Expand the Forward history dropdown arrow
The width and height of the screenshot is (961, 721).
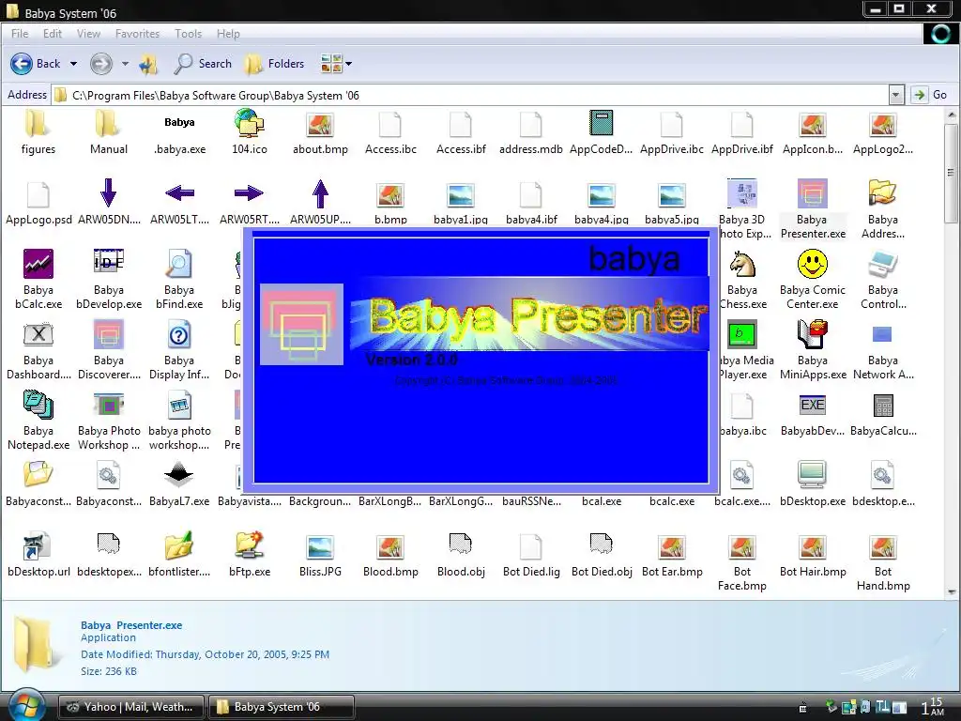point(125,64)
